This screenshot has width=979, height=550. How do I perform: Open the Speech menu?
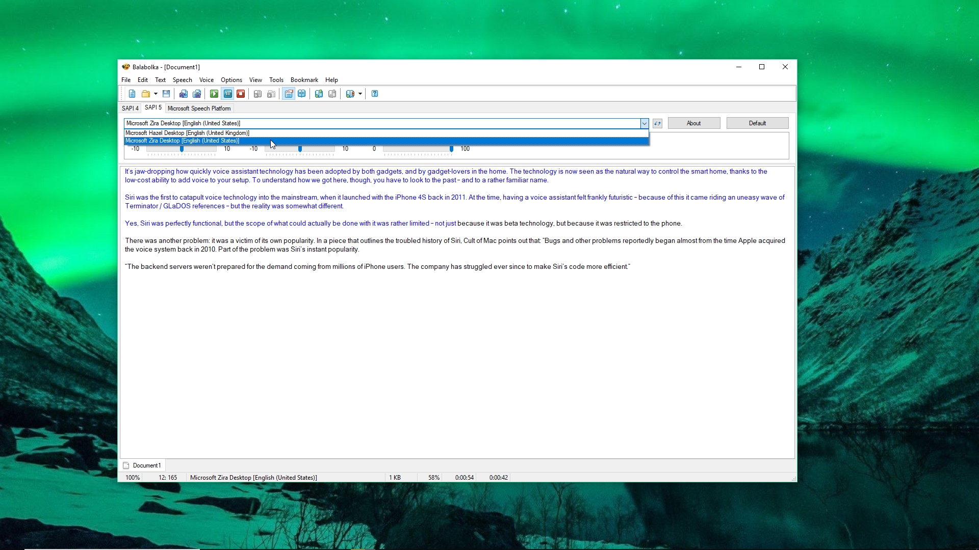182,80
